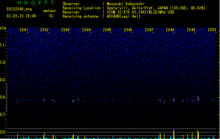Select the ICOM IC-575 receiver description
220x139 pixels.
click(x=140, y=12)
